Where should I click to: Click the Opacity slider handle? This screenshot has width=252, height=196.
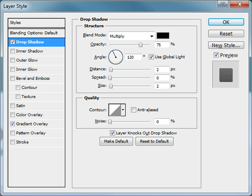(140, 45)
